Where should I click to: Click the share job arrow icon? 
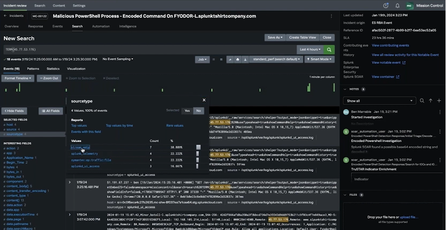229,59
